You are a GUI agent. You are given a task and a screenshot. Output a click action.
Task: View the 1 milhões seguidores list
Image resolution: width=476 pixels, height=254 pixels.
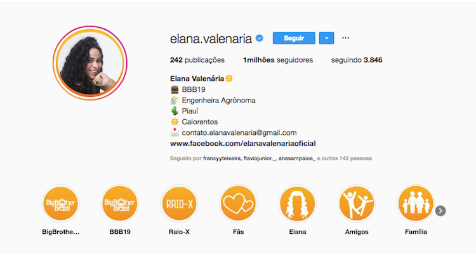(278, 60)
